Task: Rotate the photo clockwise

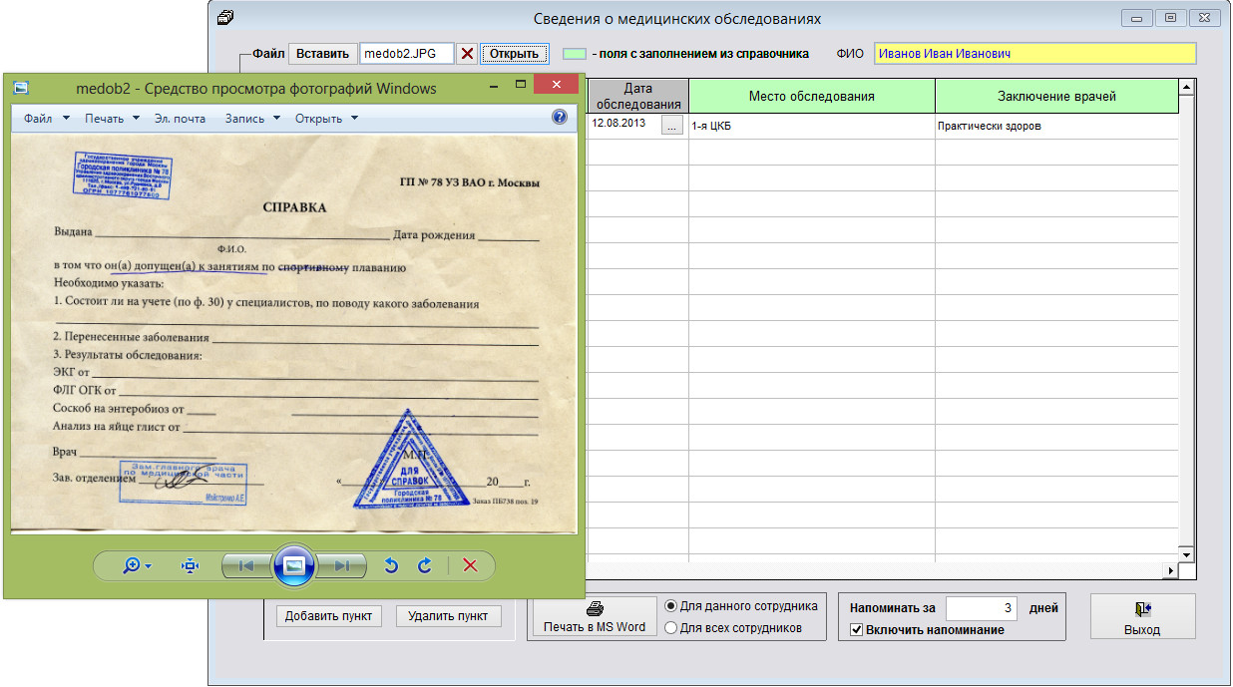Action: coord(424,565)
